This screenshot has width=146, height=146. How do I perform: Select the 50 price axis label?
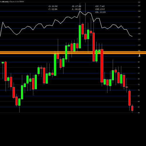[139, 113]
